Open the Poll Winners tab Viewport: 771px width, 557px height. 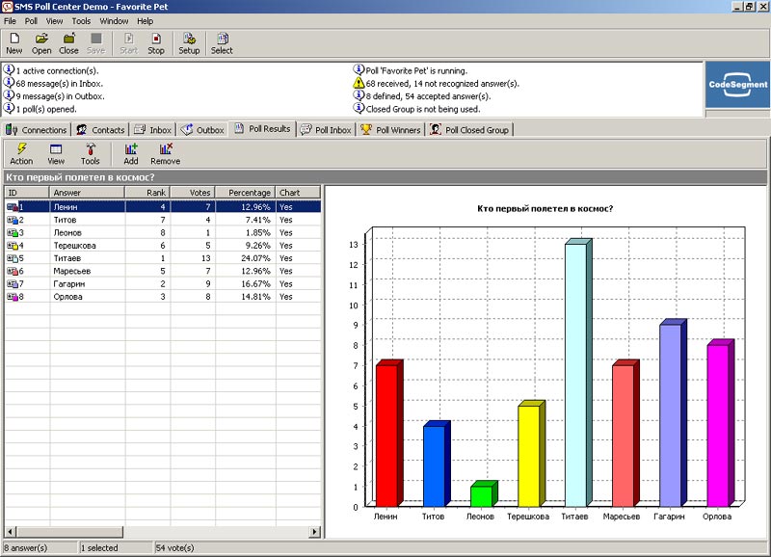coord(391,130)
